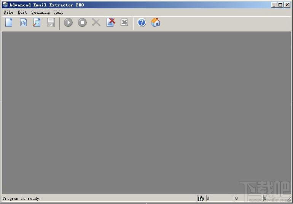
Task: Open the Help menu
Action: coord(59,12)
